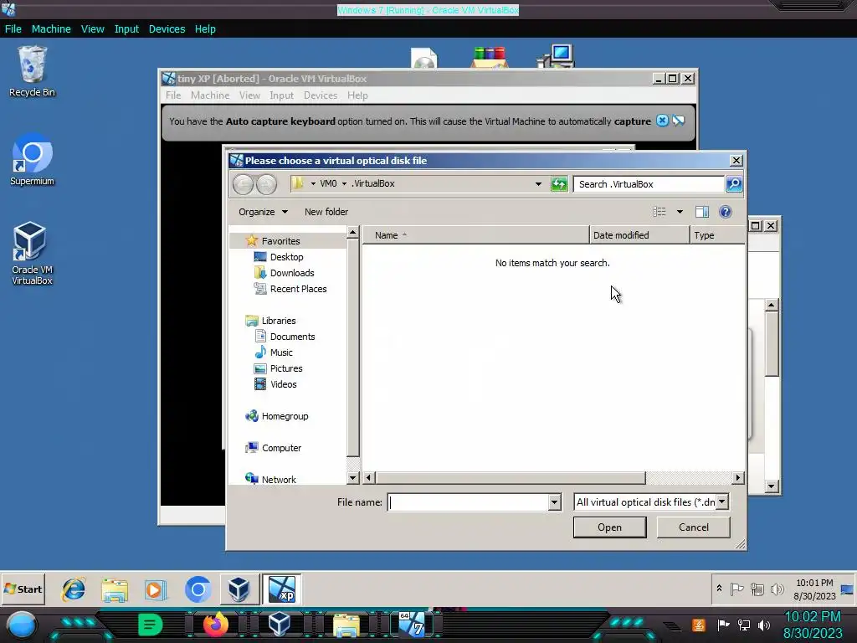Sort by the Date modified column header
This screenshot has width=857, height=643.
[639, 235]
